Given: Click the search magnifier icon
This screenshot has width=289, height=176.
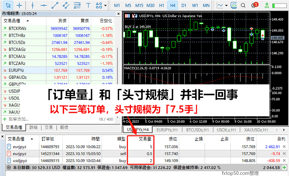Looking at the screenshot, I should pyautogui.click(x=243, y=5).
